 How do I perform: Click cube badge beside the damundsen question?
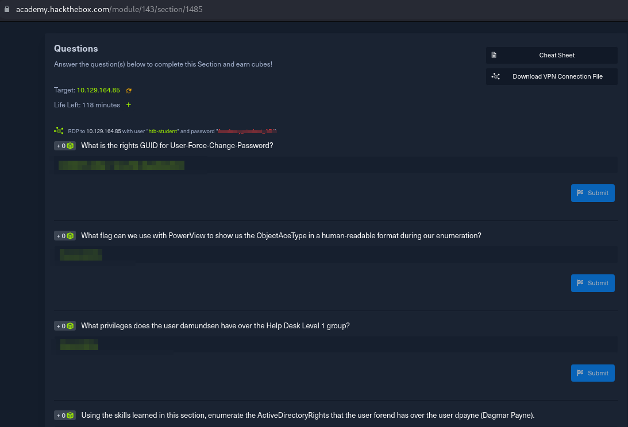(x=65, y=326)
